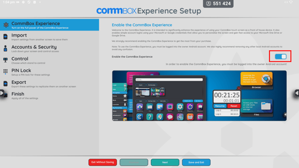This screenshot has height=168, width=299.
Task: Expand the right edge side-panel arrow
Action: click(x=297, y=93)
